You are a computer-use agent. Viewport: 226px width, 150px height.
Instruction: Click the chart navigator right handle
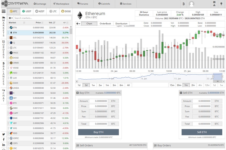click(x=222, y=77)
